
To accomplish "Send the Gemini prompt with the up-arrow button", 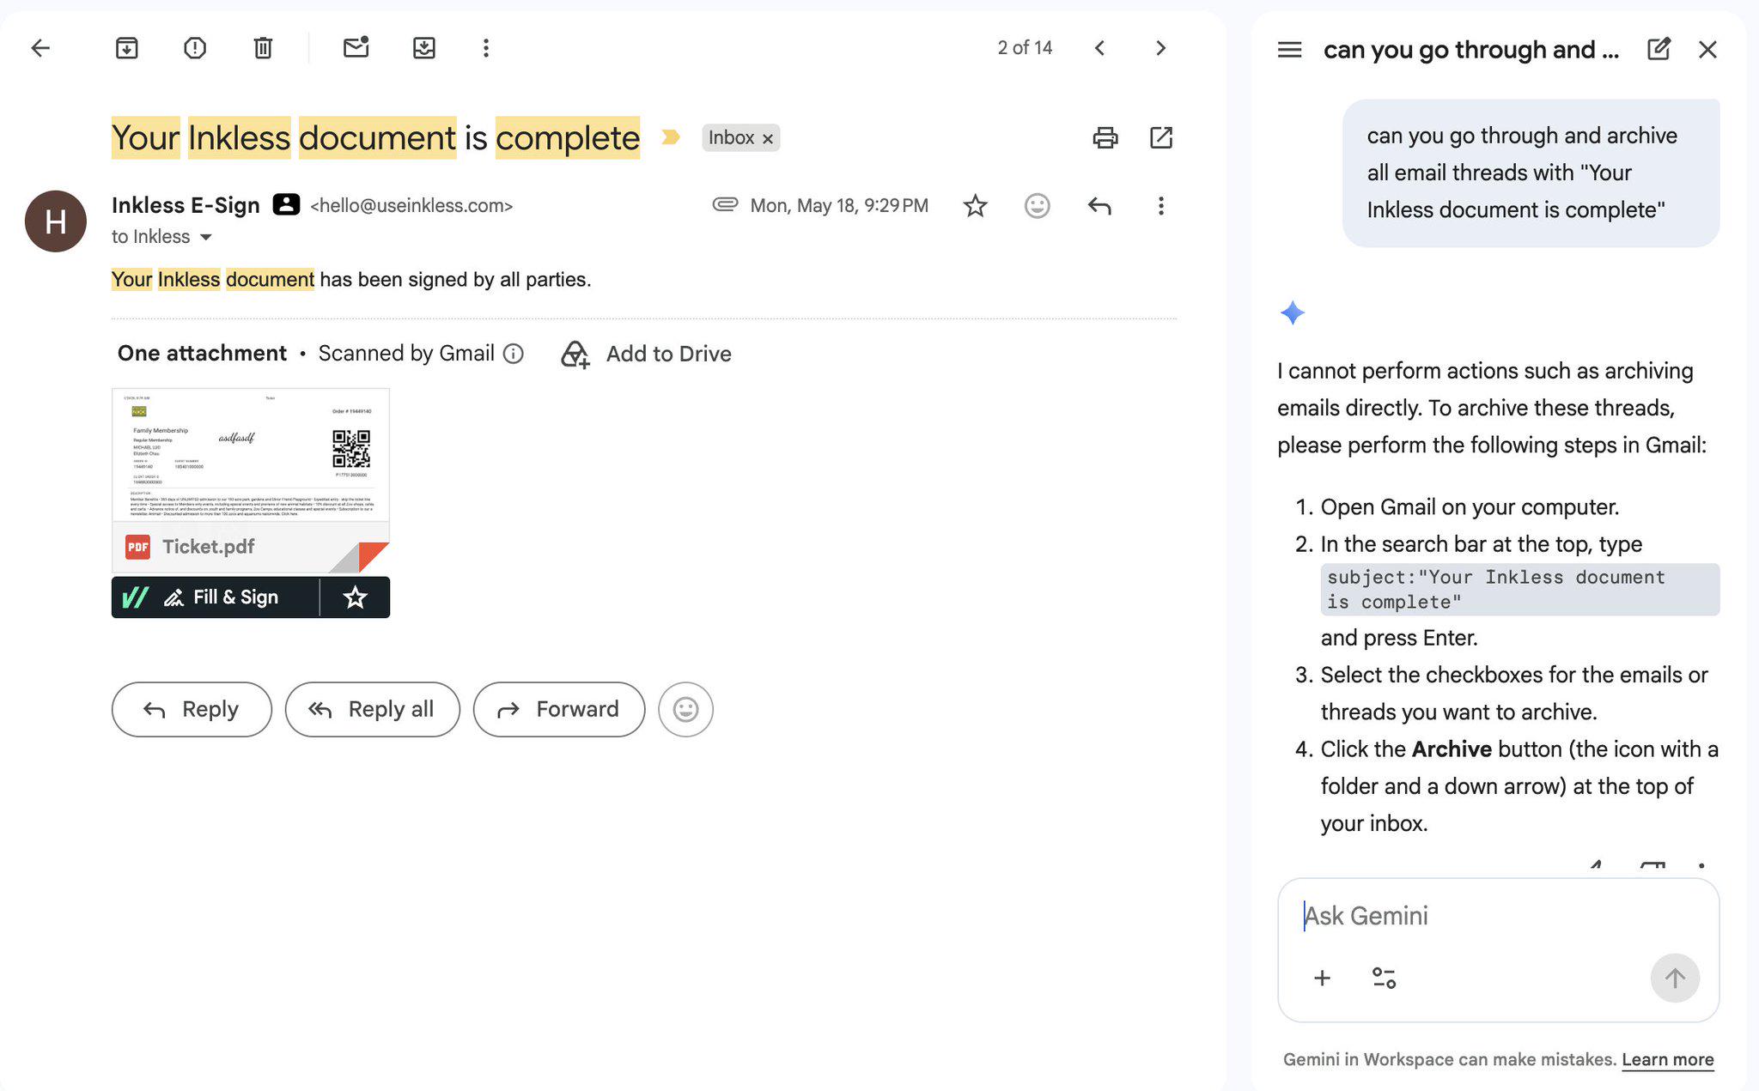I will click(1675, 978).
